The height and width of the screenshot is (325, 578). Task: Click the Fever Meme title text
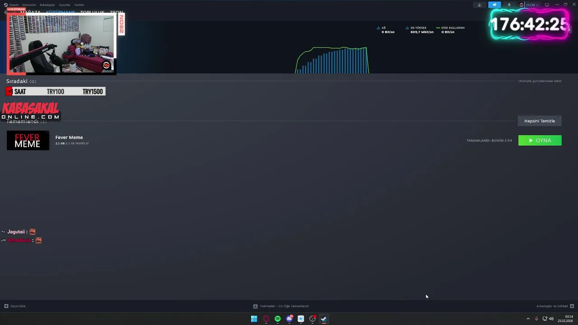pos(69,137)
